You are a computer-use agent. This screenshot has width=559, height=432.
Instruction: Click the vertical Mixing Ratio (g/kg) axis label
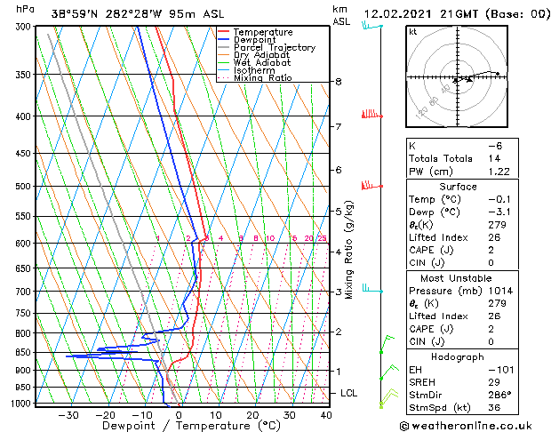click(x=348, y=250)
